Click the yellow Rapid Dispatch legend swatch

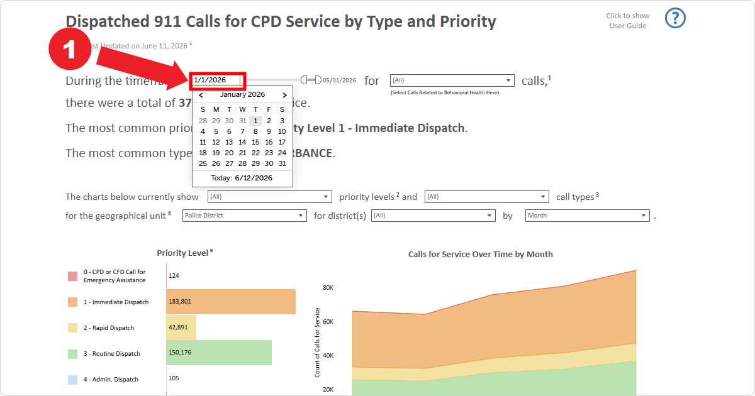(72, 327)
